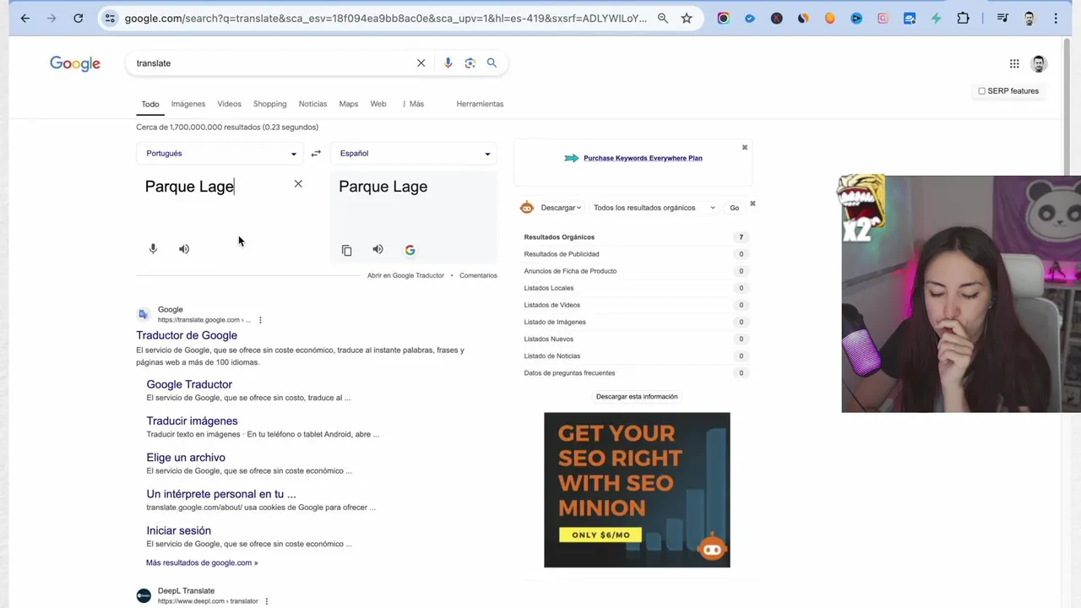Screen dimensions: 1081x608
Task: Open Portugués source language dropdown
Action: click(220, 154)
